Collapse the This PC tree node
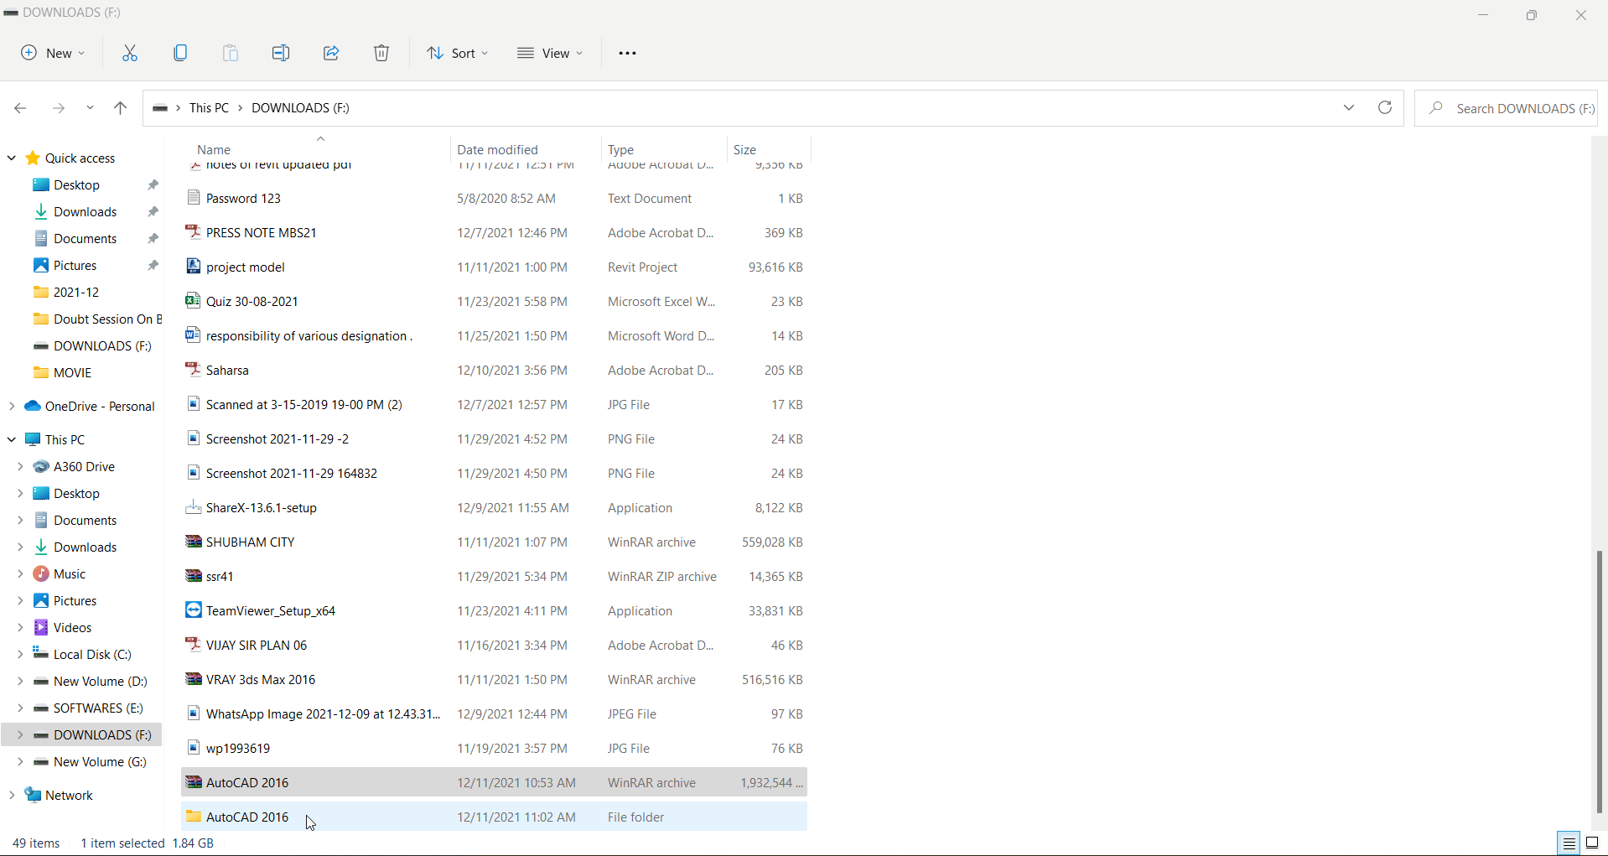Viewport: 1608px width, 856px height. (x=12, y=439)
